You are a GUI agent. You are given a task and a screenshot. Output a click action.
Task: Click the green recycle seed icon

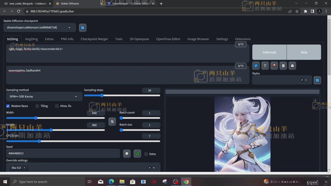coord(138,154)
